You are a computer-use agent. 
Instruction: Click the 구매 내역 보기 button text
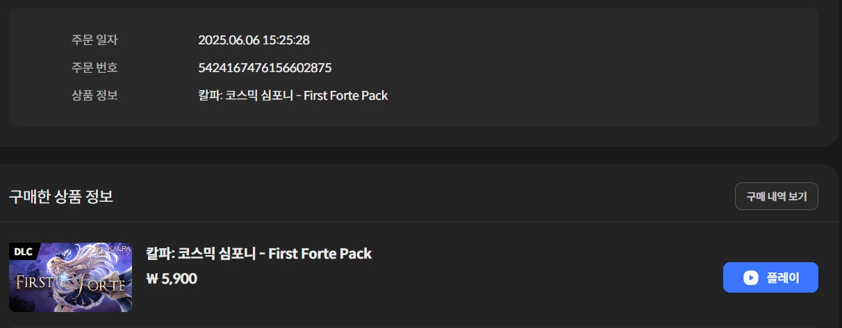tap(777, 196)
